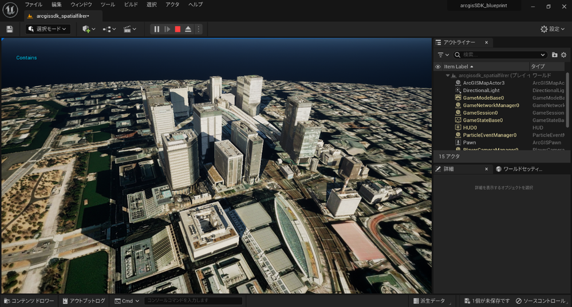Pause the running simulation
572x307 pixels.
[156, 29]
